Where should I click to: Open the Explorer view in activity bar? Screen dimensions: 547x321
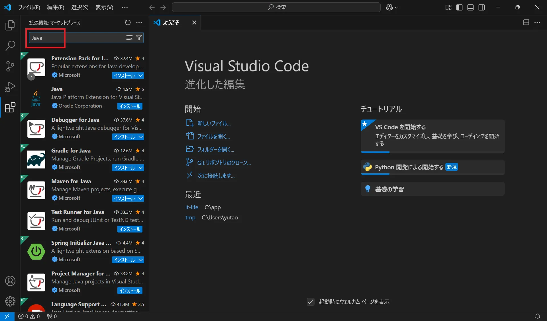click(10, 25)
